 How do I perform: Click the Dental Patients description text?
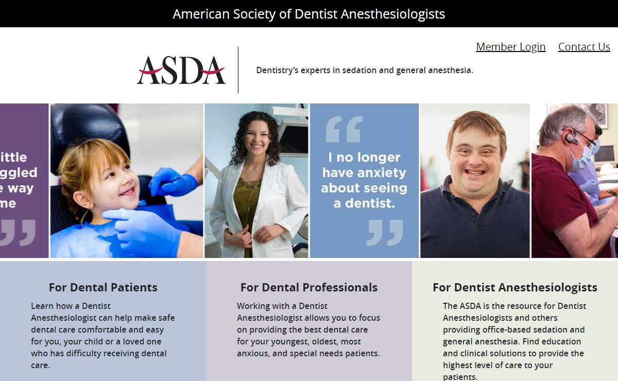coord(103,336)
